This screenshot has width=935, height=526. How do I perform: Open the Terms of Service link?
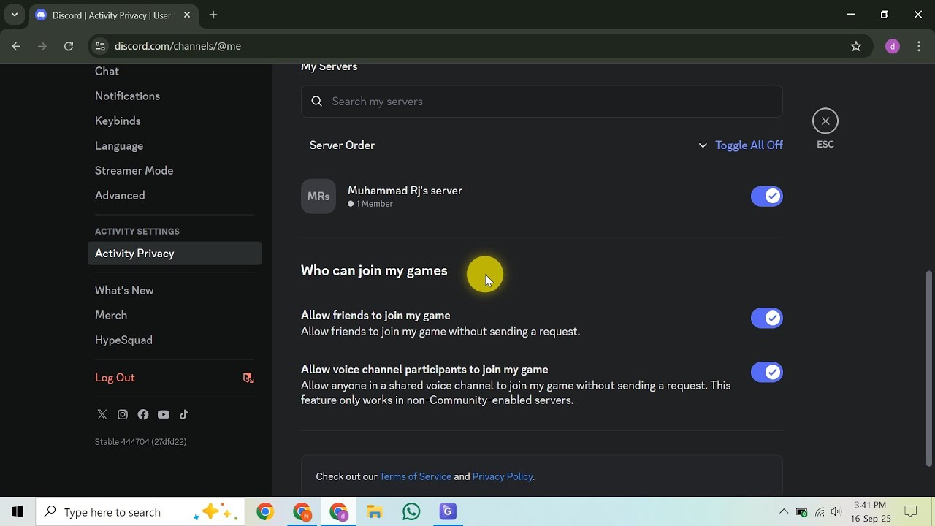[415, 476]
